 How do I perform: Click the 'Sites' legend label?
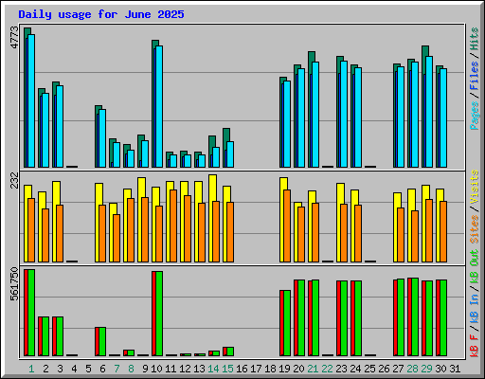pos(475,229)
